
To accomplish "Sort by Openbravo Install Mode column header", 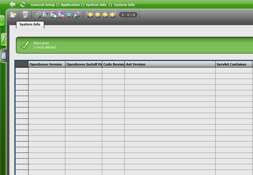I will click(84, 64).
